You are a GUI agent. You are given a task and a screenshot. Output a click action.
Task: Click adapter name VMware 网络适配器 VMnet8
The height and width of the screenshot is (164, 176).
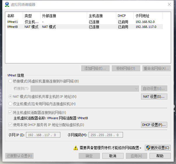68,118
